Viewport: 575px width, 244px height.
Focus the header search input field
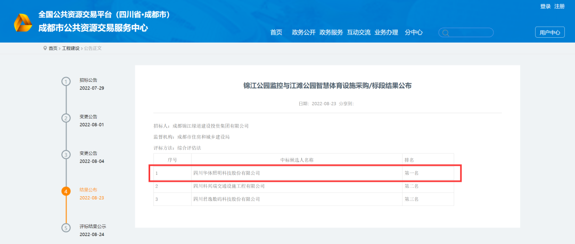(x=466, y=32)
